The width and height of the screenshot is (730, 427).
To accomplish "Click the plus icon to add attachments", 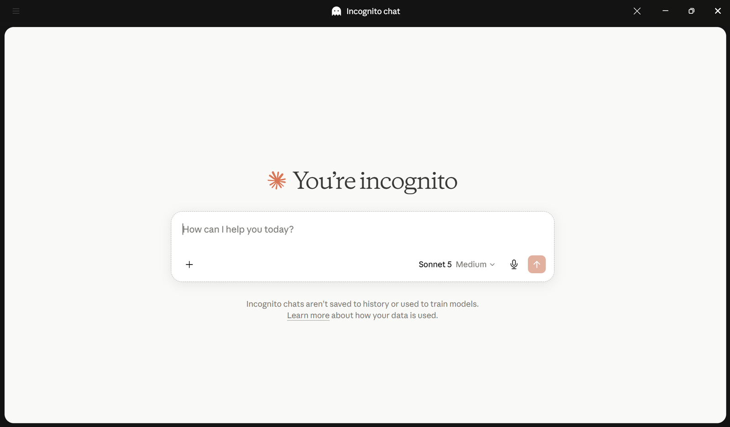I will pos(189,265).
